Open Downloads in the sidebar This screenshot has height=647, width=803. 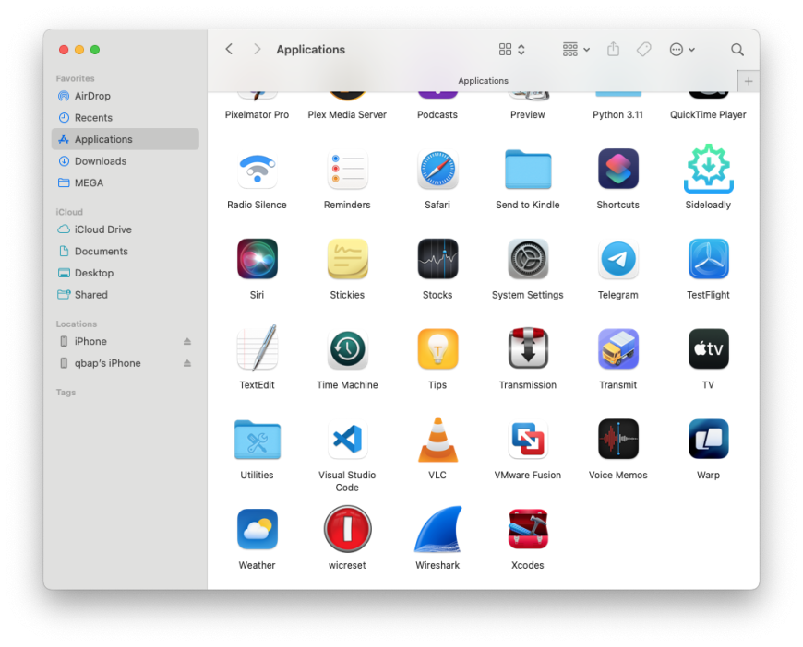click(x=126, y=161)
